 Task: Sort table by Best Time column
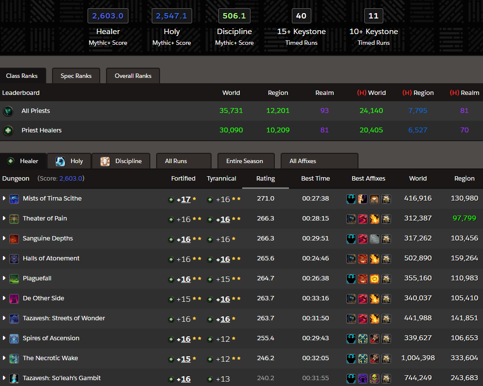(x=315, y=179)
